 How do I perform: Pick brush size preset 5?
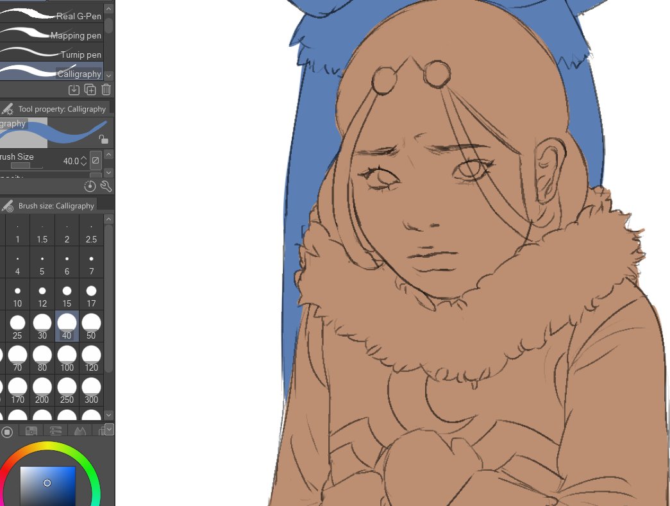[42, 262]
